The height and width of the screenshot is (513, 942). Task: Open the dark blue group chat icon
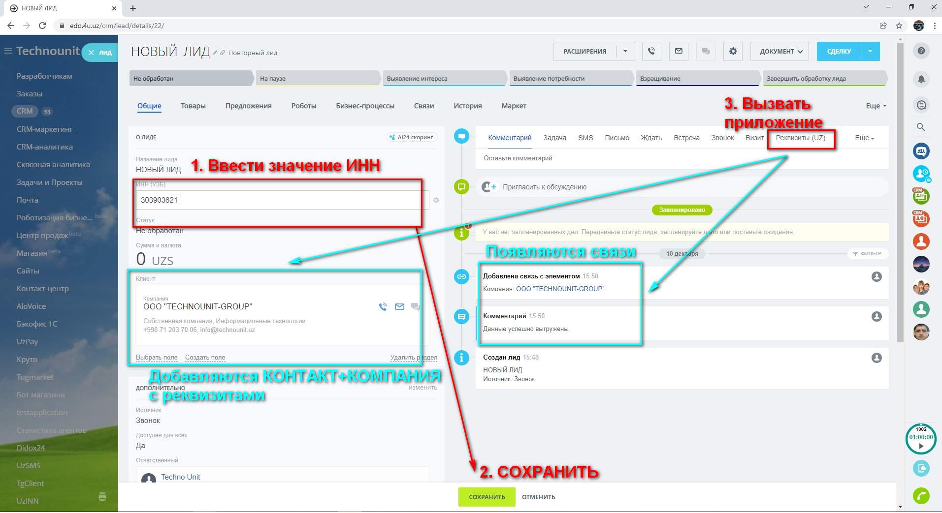[921, 151]
